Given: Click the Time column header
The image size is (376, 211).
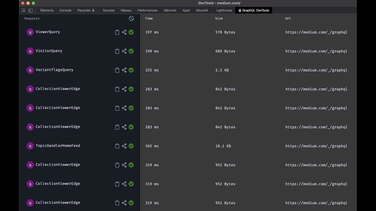Looking at the screenshot, I should [x=149, y=18].
